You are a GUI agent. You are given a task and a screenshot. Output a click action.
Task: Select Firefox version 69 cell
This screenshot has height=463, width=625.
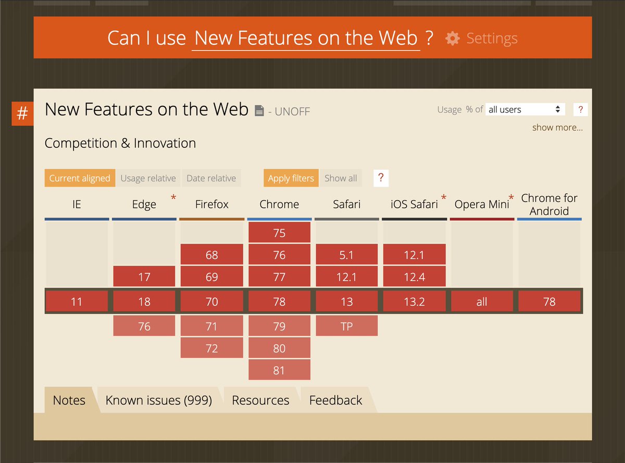pyautogui.click(x=212, y=277)
